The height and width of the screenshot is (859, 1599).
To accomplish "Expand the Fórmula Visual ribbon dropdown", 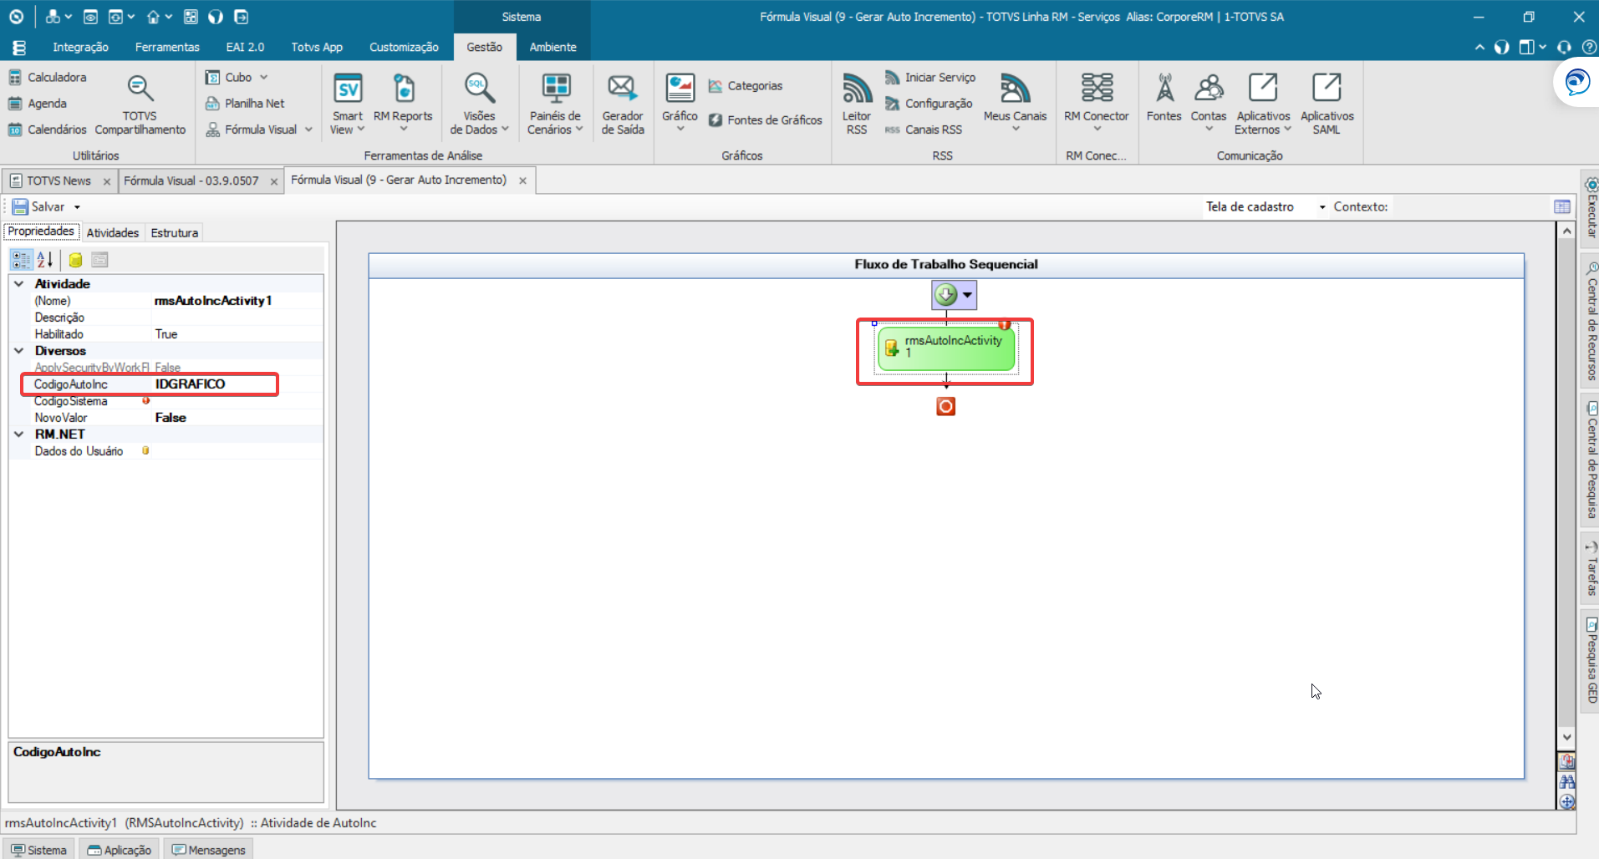I will click(308, 130).
